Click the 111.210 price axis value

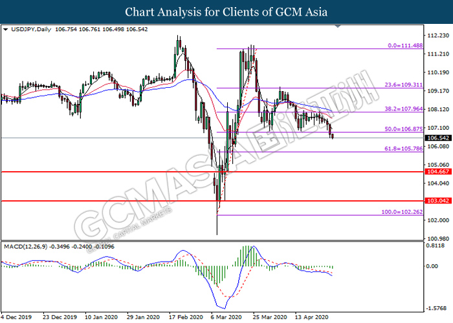438,54
